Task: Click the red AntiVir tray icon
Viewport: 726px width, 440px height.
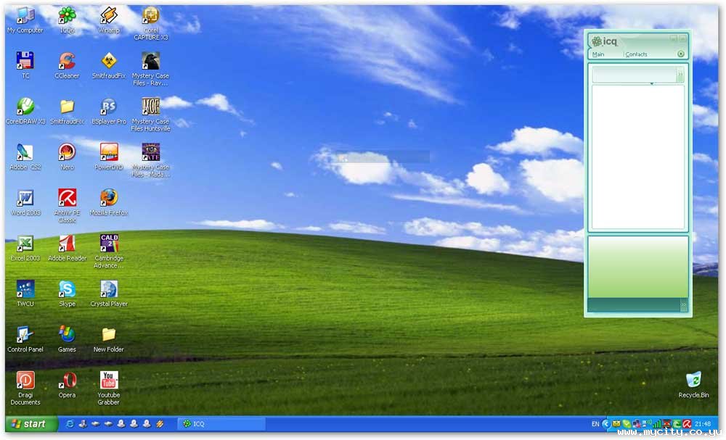Action: pyautogui.click(x=687, y=423)
